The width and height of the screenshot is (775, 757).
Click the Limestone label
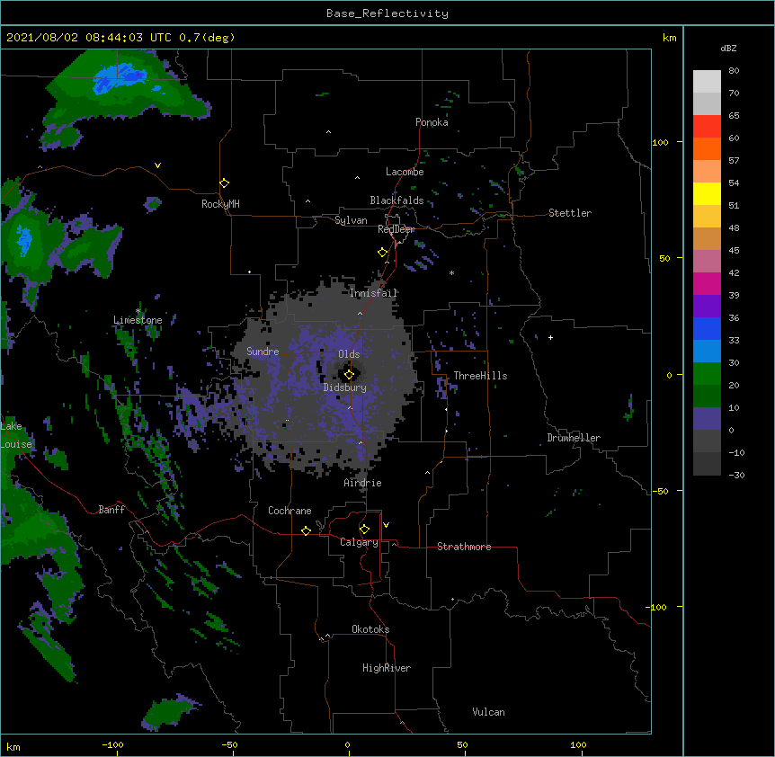(138, 320)
